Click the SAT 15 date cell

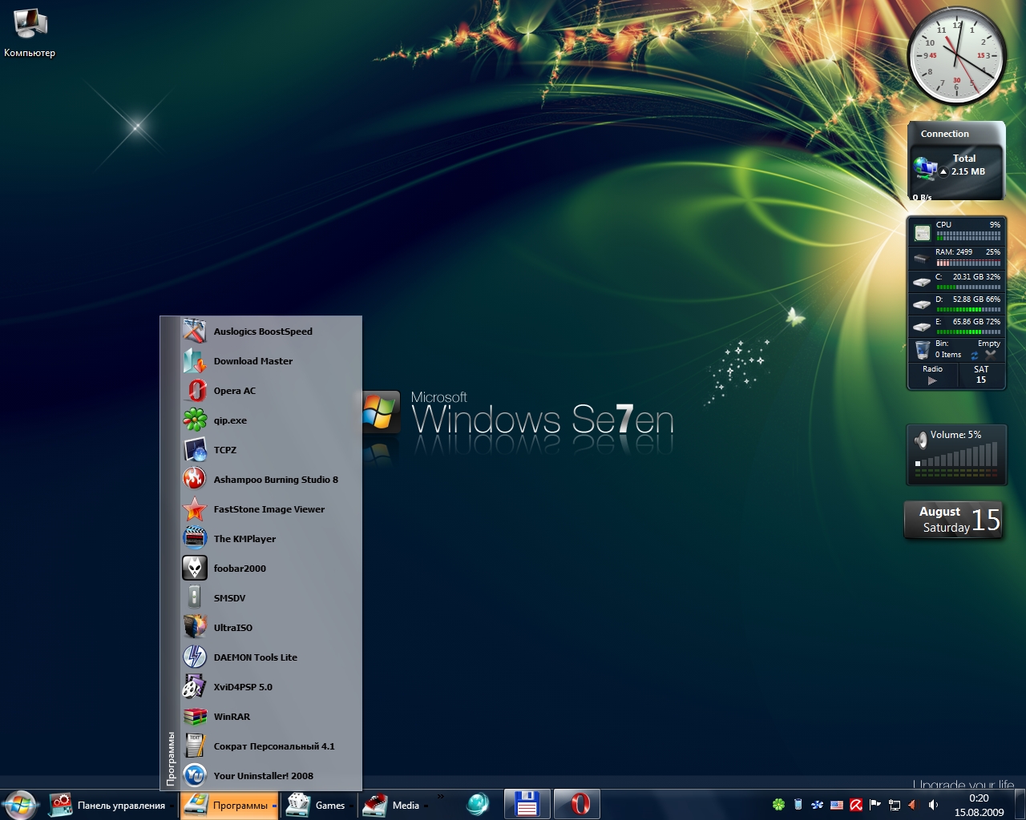click(981, 375)
